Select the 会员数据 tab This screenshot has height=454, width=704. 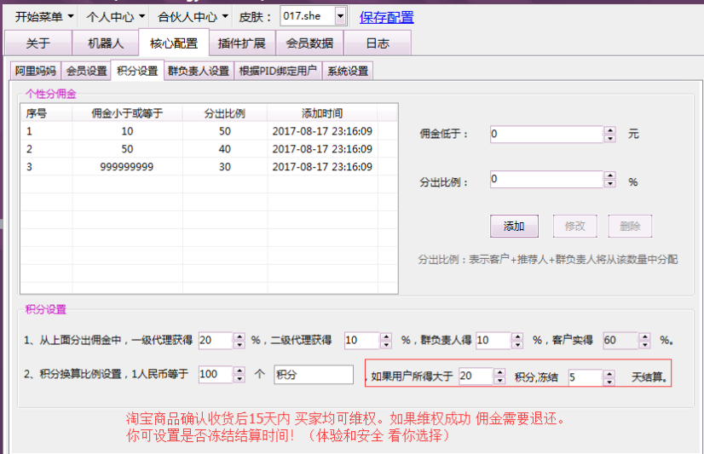(309, 43)
